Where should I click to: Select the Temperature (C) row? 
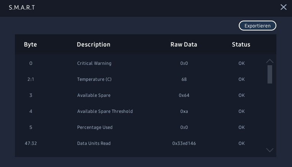pos(94,79)
